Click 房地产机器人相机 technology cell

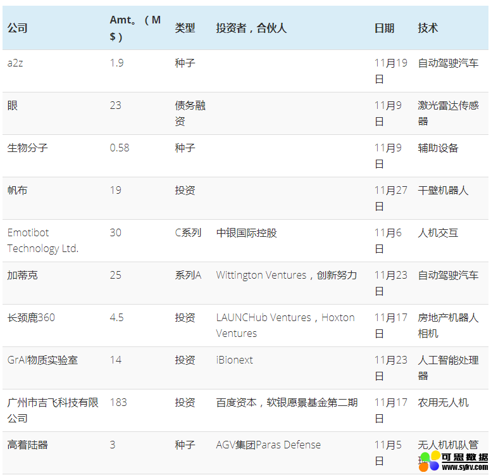[448, 325]
